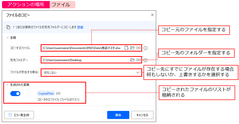Viewport: 239px width, 124px height.
Task: Toggle the CopiedFiles variable switch off
Action: [x=15, y=94]
